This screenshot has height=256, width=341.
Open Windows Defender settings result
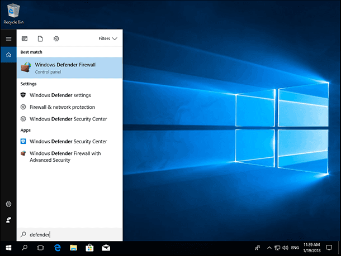point(69,95)
